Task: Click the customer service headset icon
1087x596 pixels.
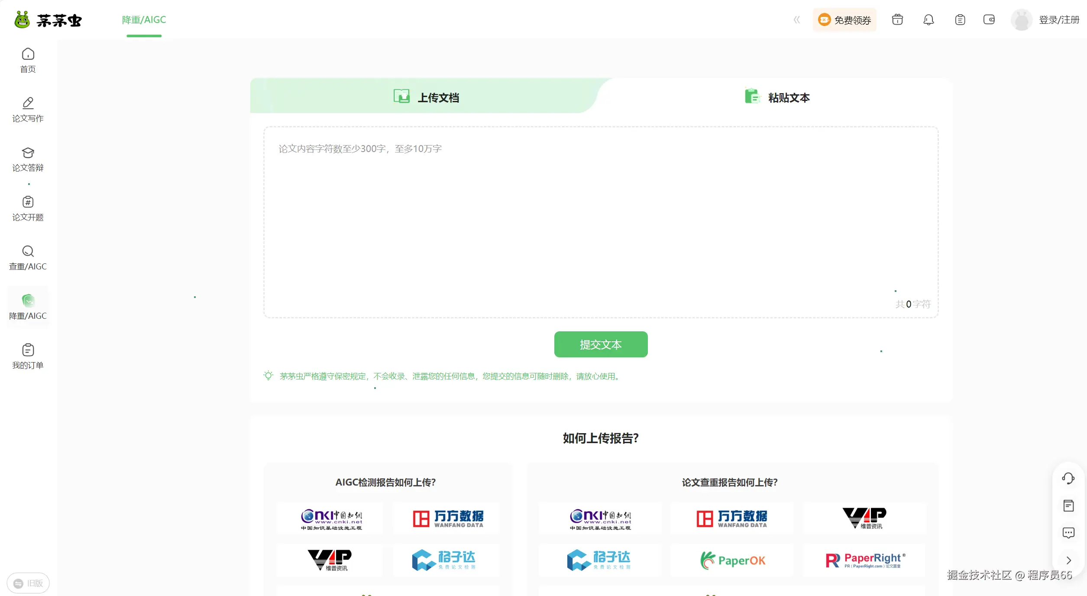Action: 1068,478
